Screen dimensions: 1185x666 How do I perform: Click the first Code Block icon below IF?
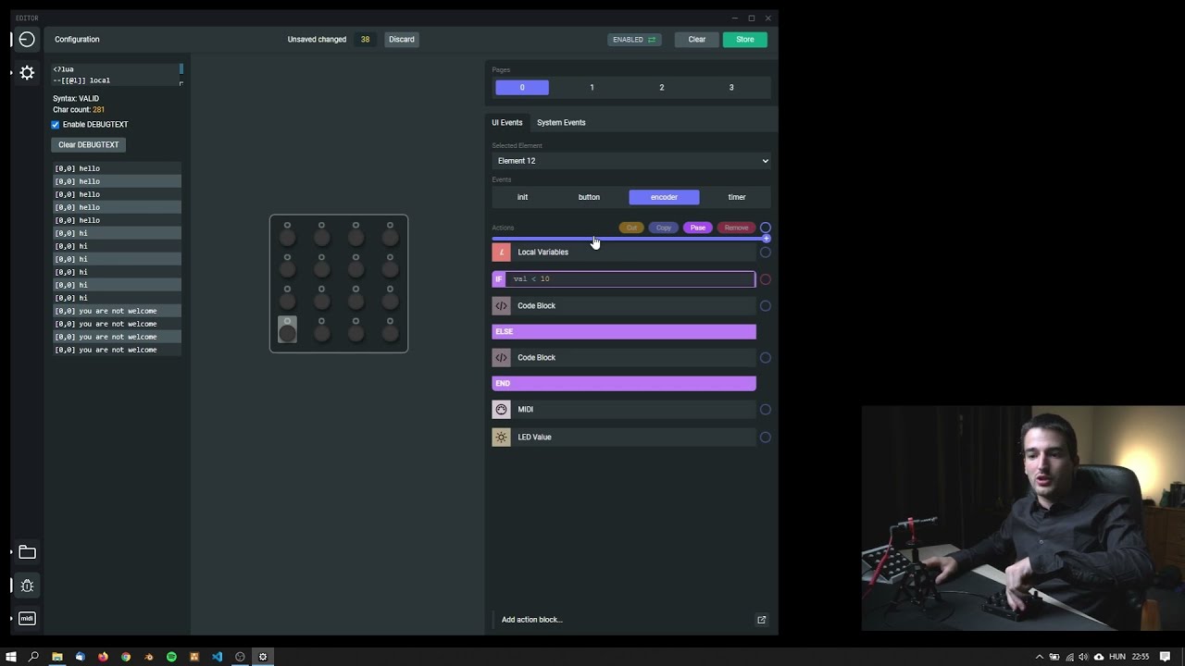pos(501,305)
